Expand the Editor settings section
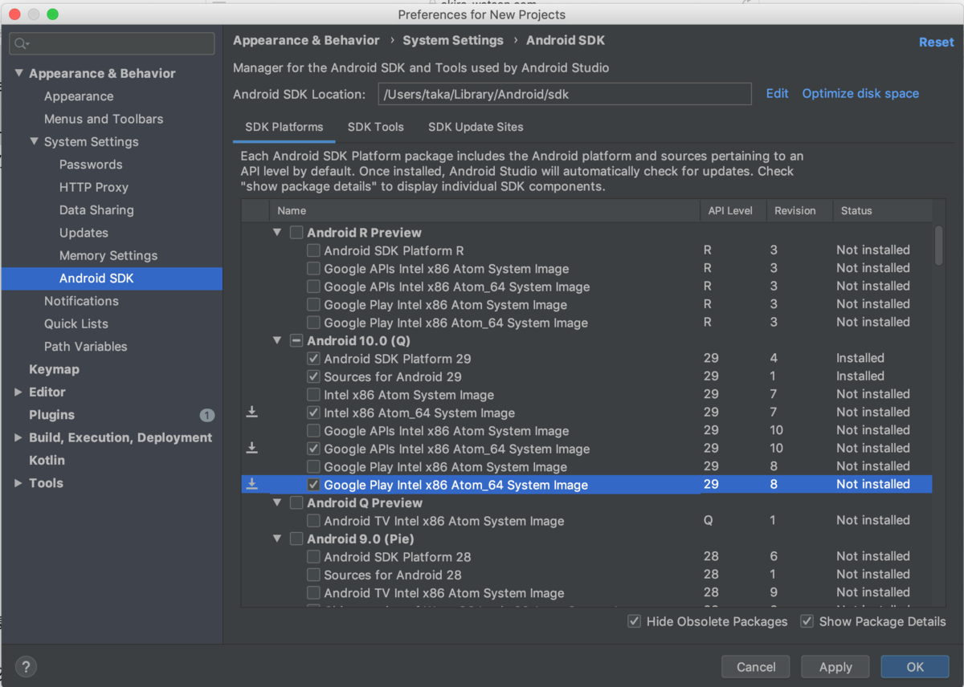964x687 pixels. click(18, 392)
